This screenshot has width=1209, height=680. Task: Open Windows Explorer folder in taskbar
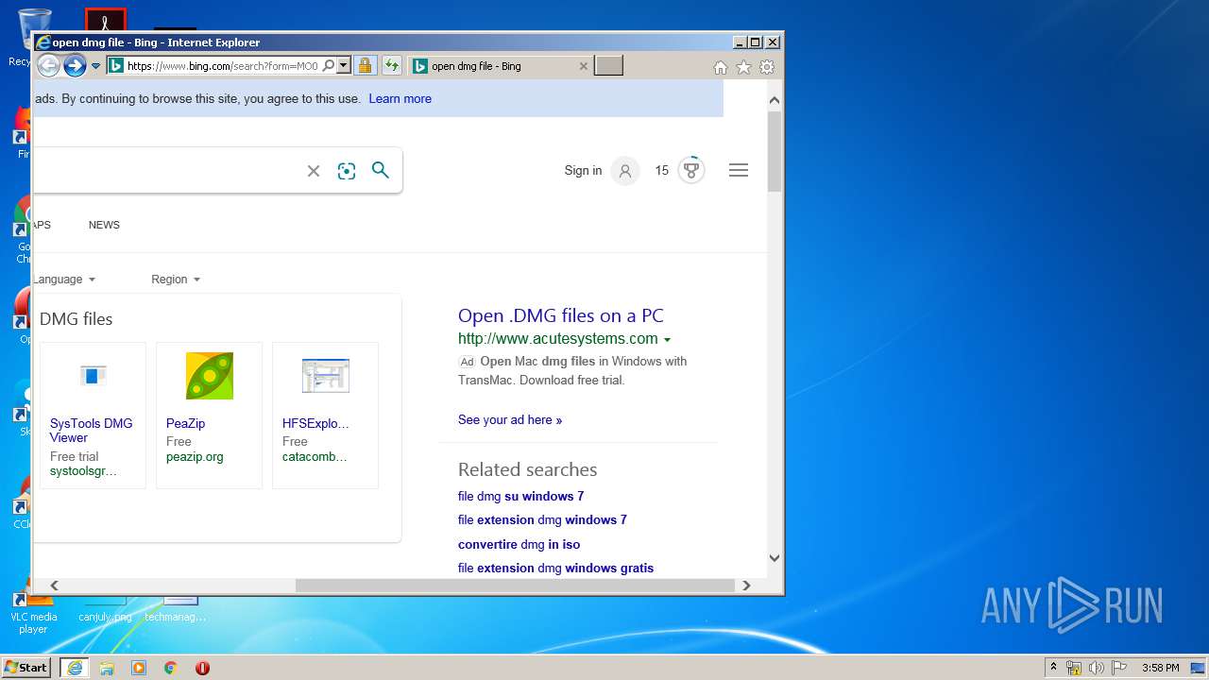107,668
